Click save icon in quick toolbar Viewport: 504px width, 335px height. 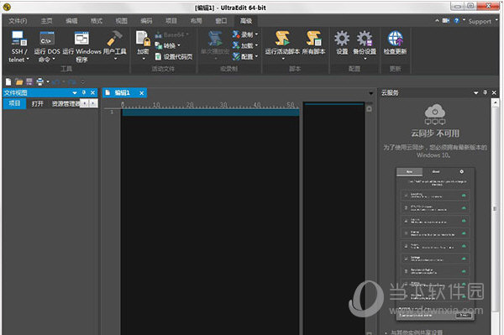pyautogui.click(x=29, y=82)
